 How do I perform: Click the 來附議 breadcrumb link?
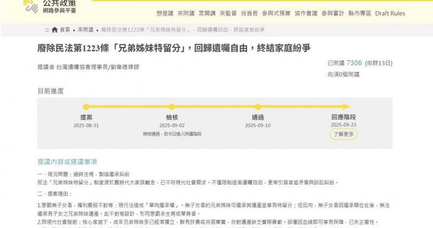(x=86, y=29)
